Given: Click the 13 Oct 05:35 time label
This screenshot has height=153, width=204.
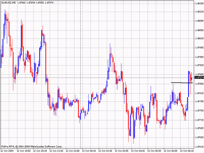Looking at the screenshot, I should coord(154,151).
